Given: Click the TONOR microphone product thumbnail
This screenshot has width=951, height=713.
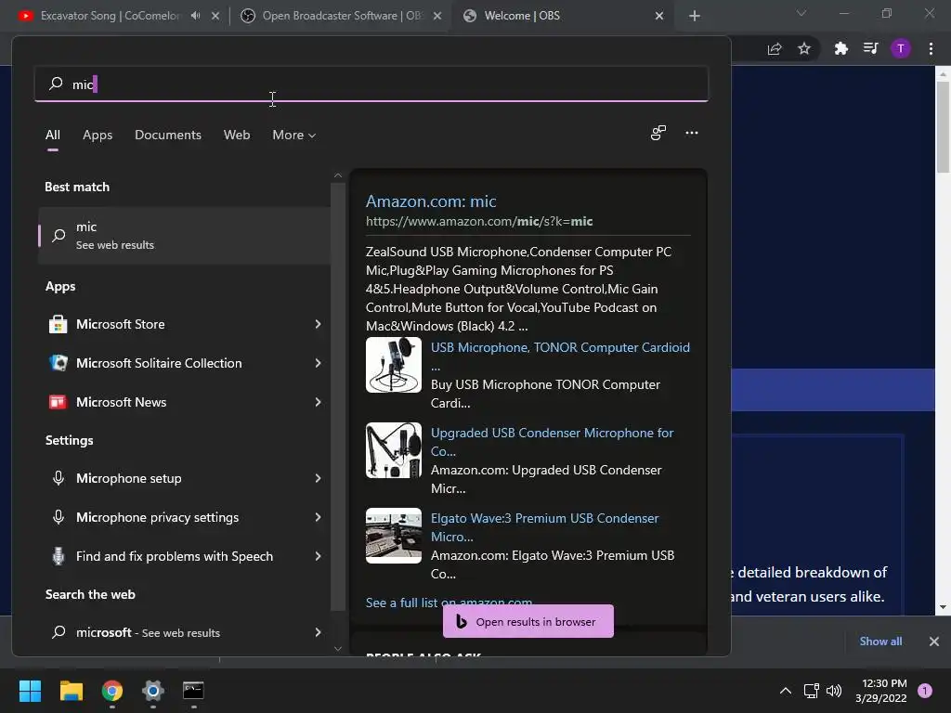Looking at the screenshot, I should [x=394, y=365].
